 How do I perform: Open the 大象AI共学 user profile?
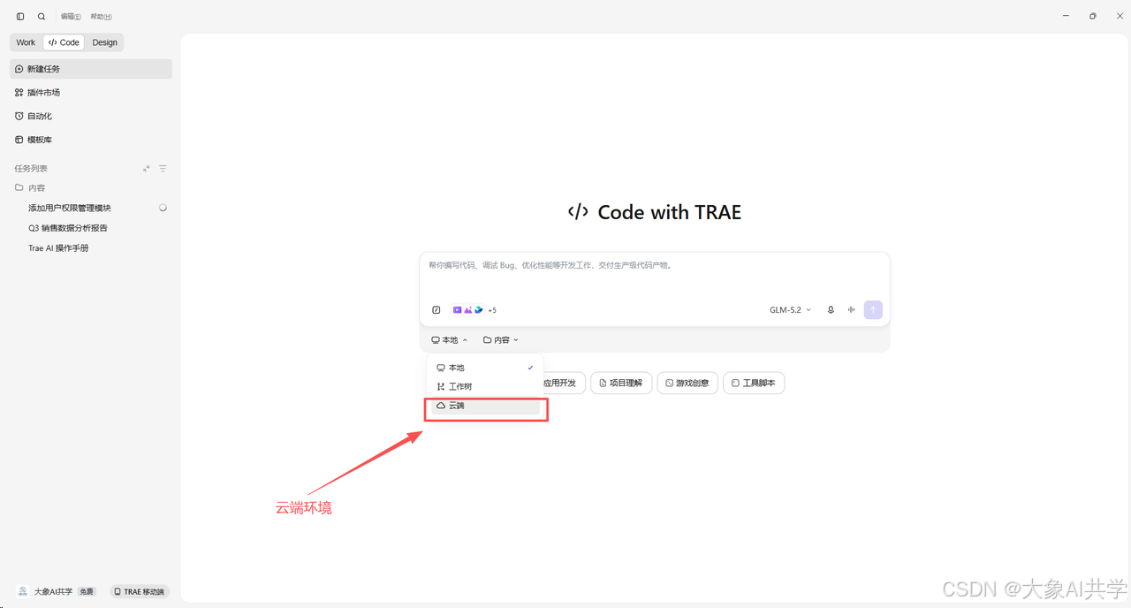pyautogui.click(x=53, y=592)
